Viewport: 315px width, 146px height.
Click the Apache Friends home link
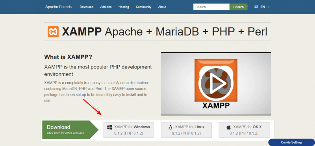click(58, 7)
